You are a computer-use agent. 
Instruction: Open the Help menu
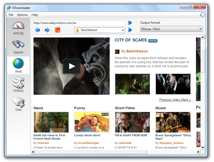coord(35,15)
